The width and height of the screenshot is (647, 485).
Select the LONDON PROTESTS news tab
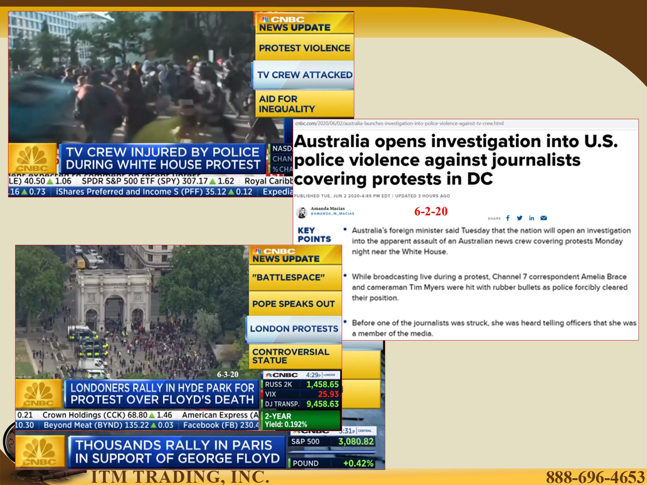click(x=294, y=329)
